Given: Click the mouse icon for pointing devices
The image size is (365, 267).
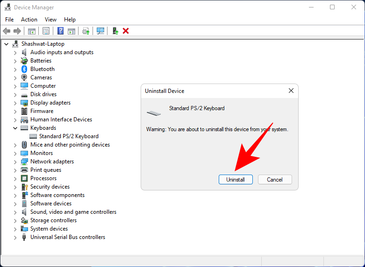Looking at the screenshot, I should 24,145.
